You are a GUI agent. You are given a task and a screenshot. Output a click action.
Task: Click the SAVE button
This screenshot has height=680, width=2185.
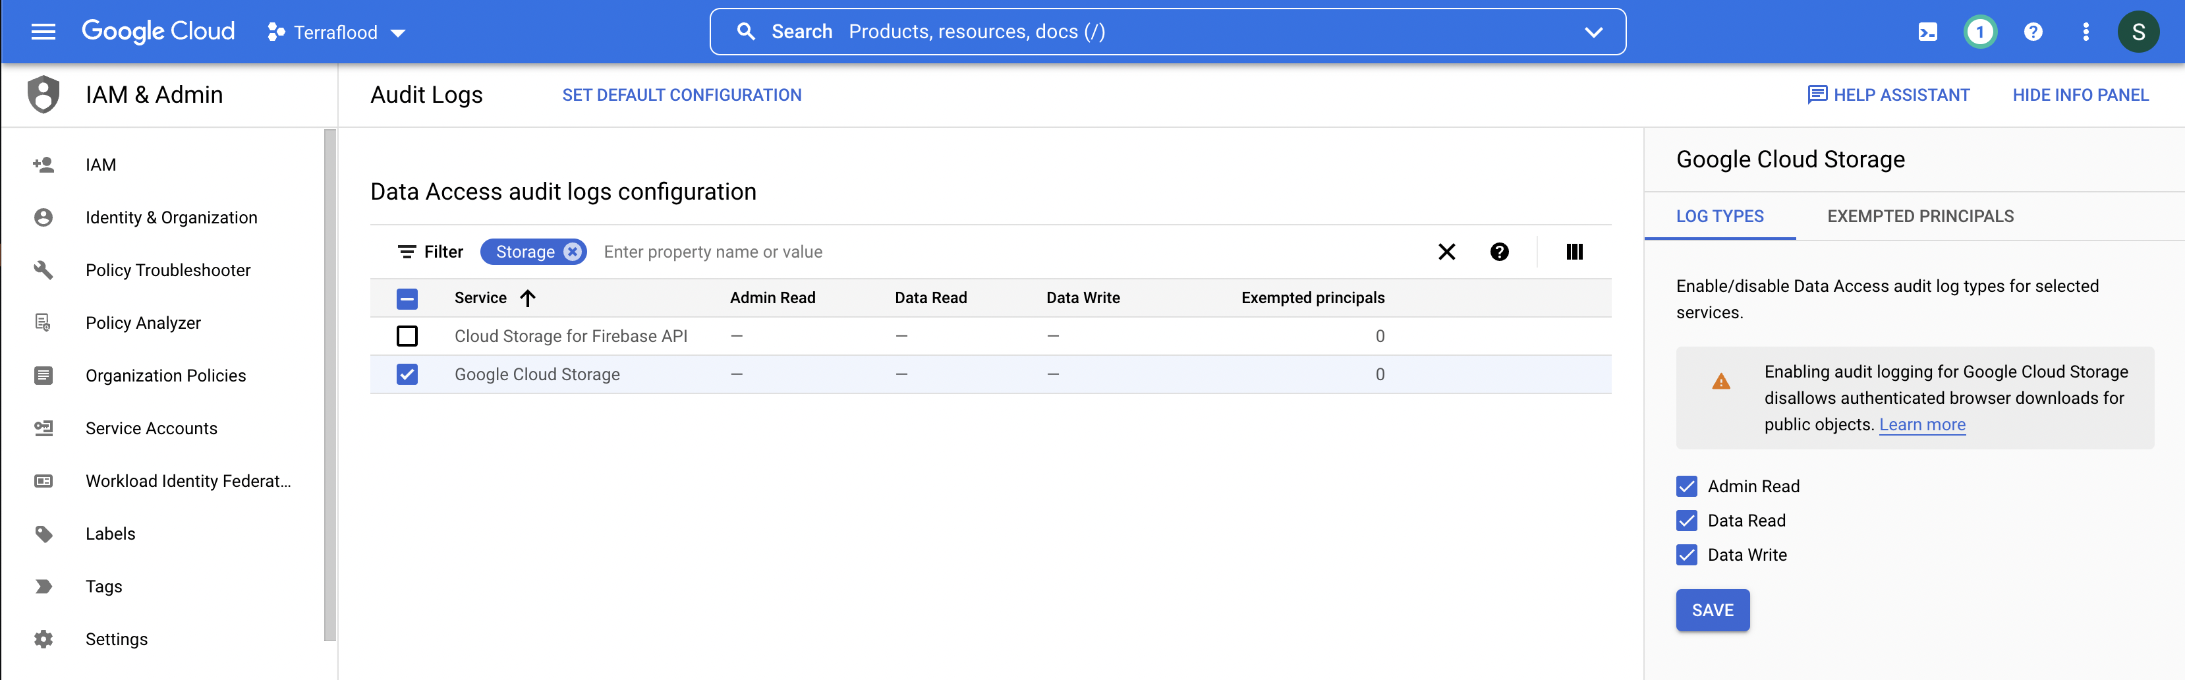[x=1712, y=610]
